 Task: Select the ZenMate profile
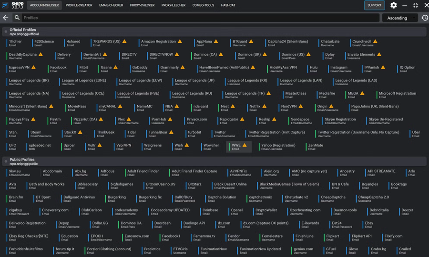point(315,147)
